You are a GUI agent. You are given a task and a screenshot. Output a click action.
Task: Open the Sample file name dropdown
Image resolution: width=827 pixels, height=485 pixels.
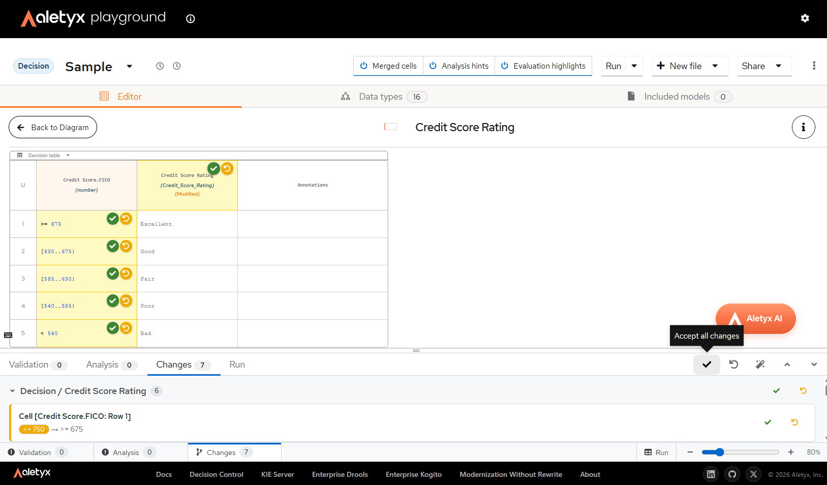[130, 67]
